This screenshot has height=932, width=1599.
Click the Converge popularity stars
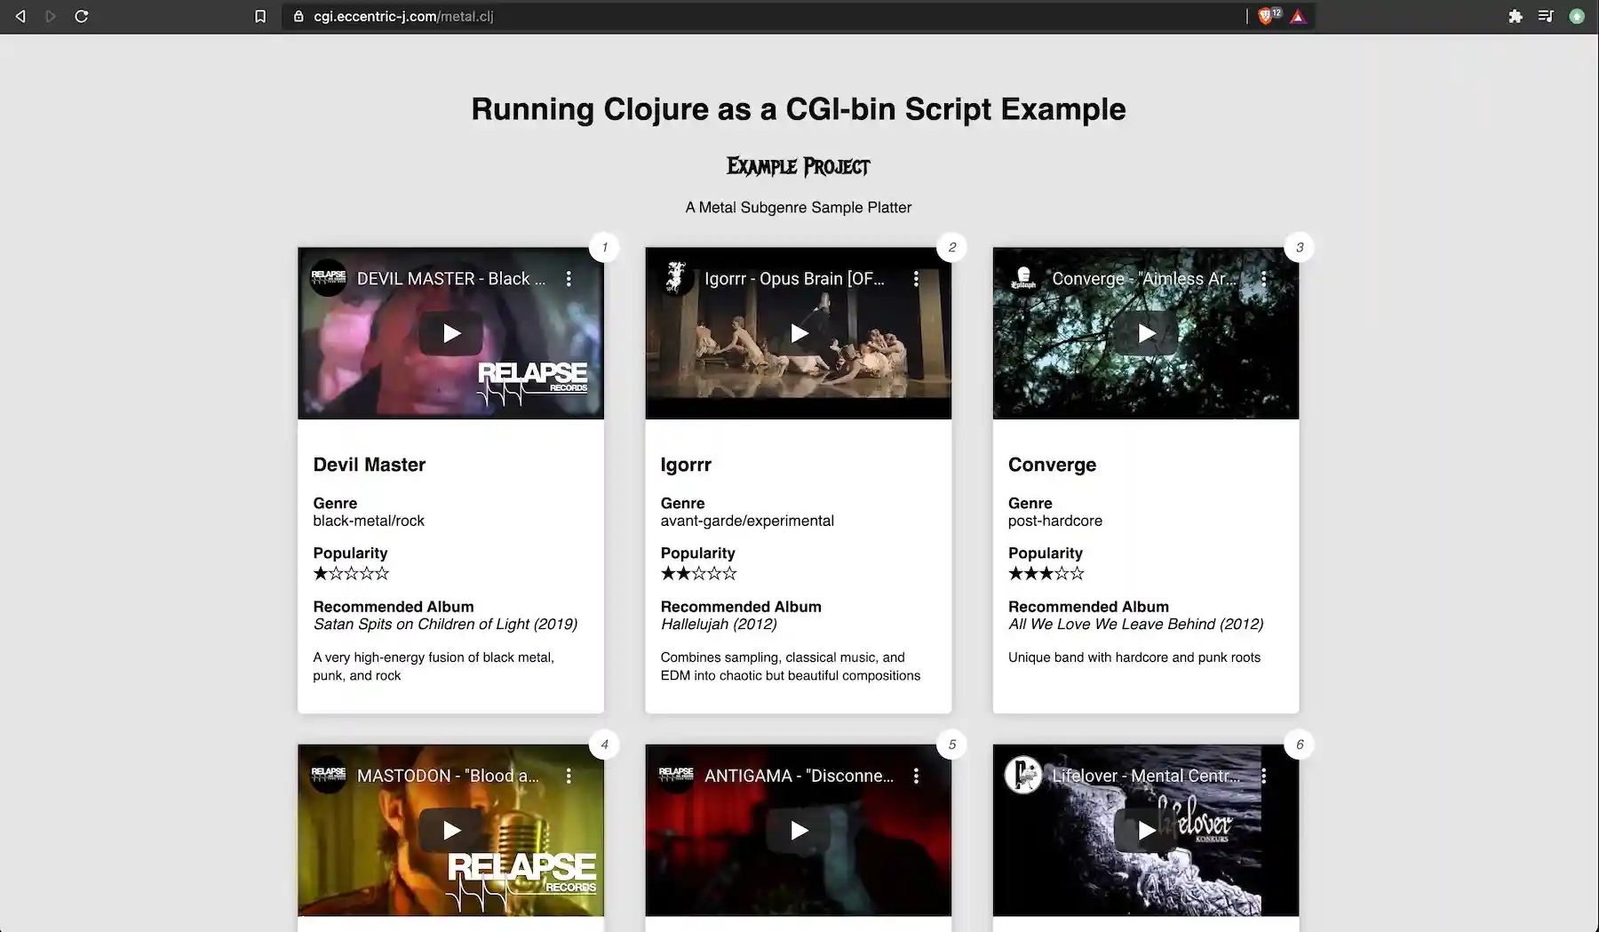point(1046,574)
